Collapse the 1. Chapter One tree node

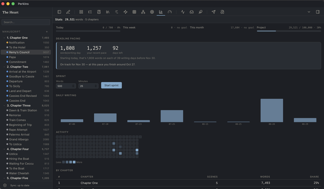tap(4, 38)
